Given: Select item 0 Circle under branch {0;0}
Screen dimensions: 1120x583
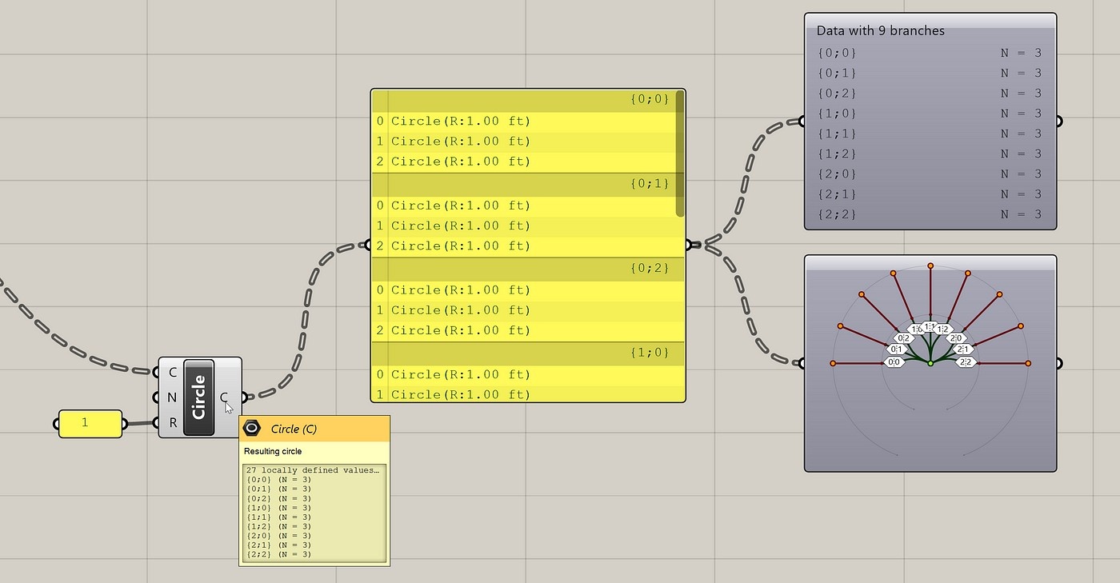Looking at the screenshot, I should point(524,122).
